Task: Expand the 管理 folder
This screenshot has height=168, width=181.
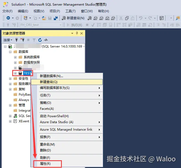Action: click(x=10, y=105)
